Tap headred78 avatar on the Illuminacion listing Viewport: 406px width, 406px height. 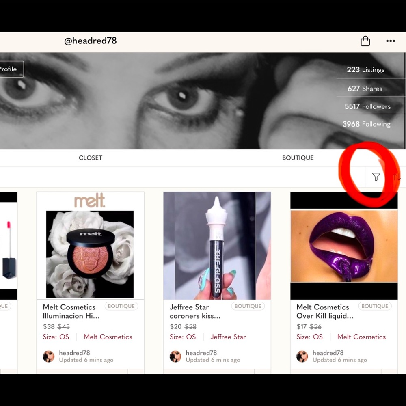(48, 356)
